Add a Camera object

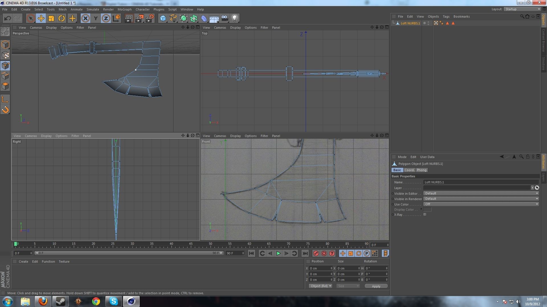pyautogui.click(x=224, y=18)
